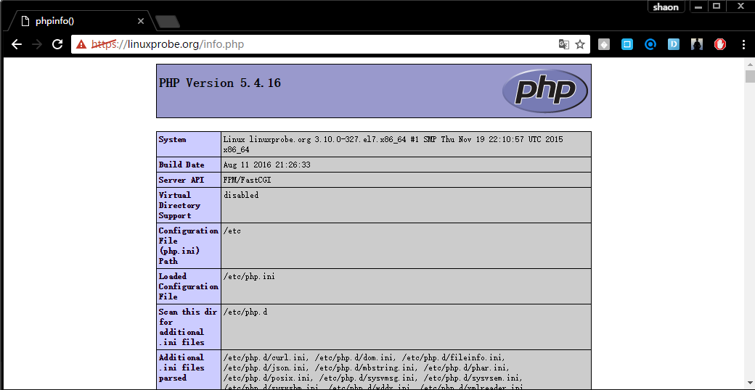Click the scrollbar up arrow
Image resolution: width=755 pixels, height=390 pixels.
coord(750,64)
